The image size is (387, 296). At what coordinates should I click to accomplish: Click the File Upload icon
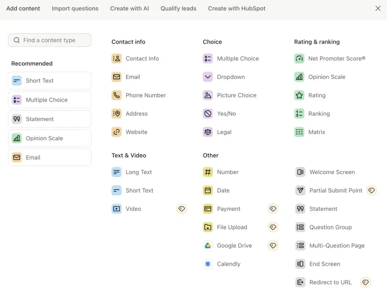click(x=208, y=227)
